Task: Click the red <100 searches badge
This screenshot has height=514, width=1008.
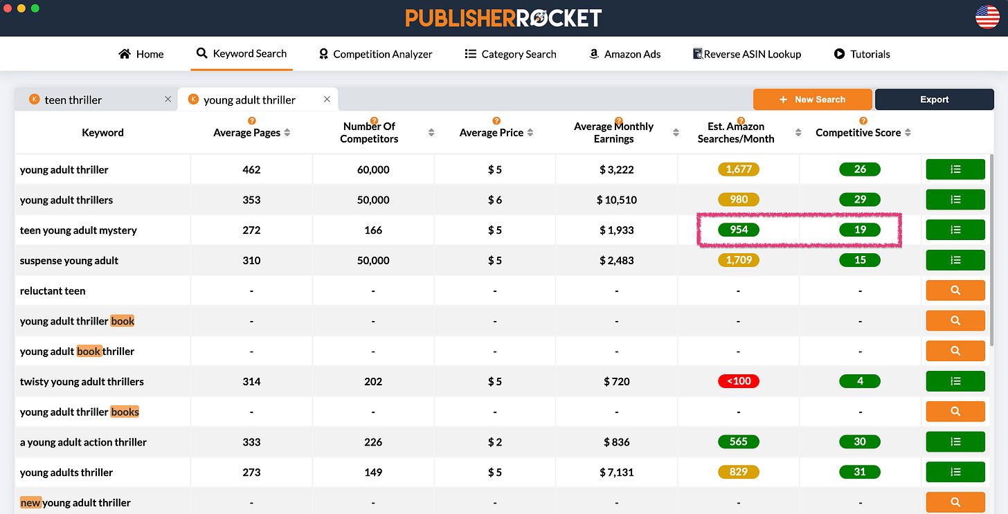Action: click(x=739, y=381)
